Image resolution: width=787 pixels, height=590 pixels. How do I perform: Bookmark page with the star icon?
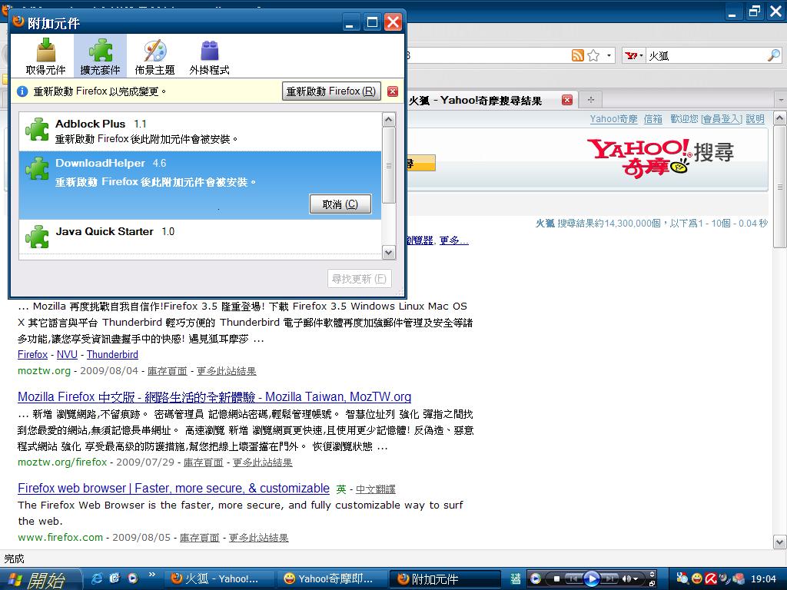pos(593,55)
